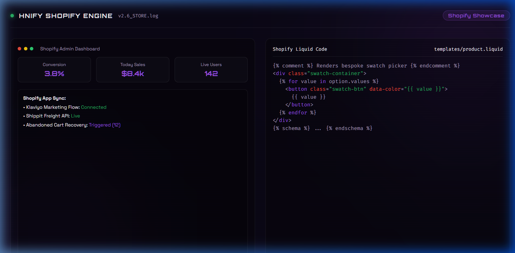Click the red window dot in Shopify Admin Dashboard

pyautogui.click(x=19, y=49)
